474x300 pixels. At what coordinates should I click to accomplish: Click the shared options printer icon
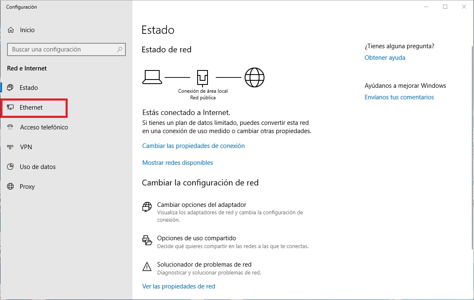tap(147, 240)
